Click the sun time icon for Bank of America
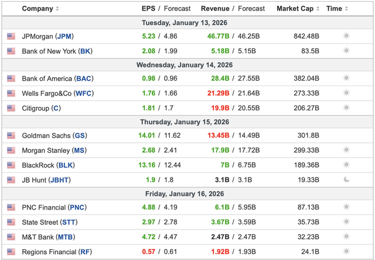The image size is (375, 260). click(346, 78)
